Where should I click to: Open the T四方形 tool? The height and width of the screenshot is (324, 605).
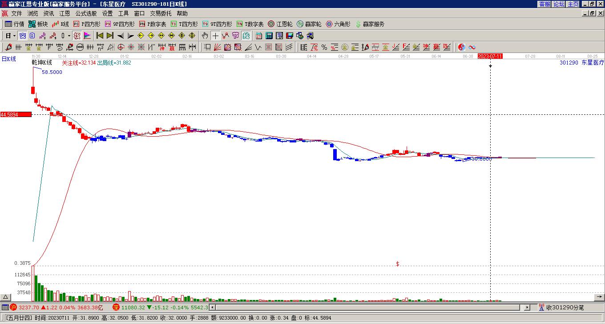point(184,24)
